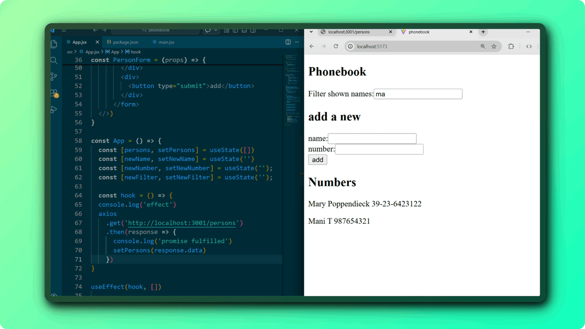Click the App symbol breadcrumb
The height and width of the screenshot is (329, 585).
point(115,52)
